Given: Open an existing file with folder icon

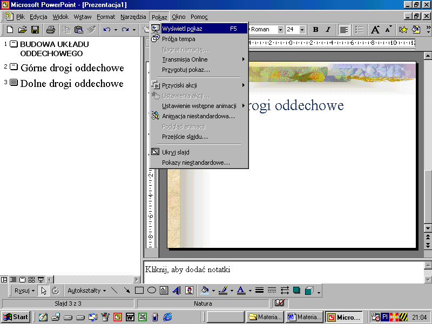Looking at the screenshot, I should coord(22,30).
